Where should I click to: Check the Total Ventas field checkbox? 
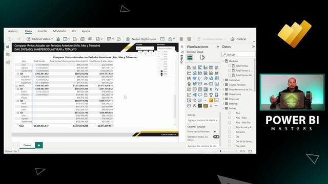[x=230, y=66]
